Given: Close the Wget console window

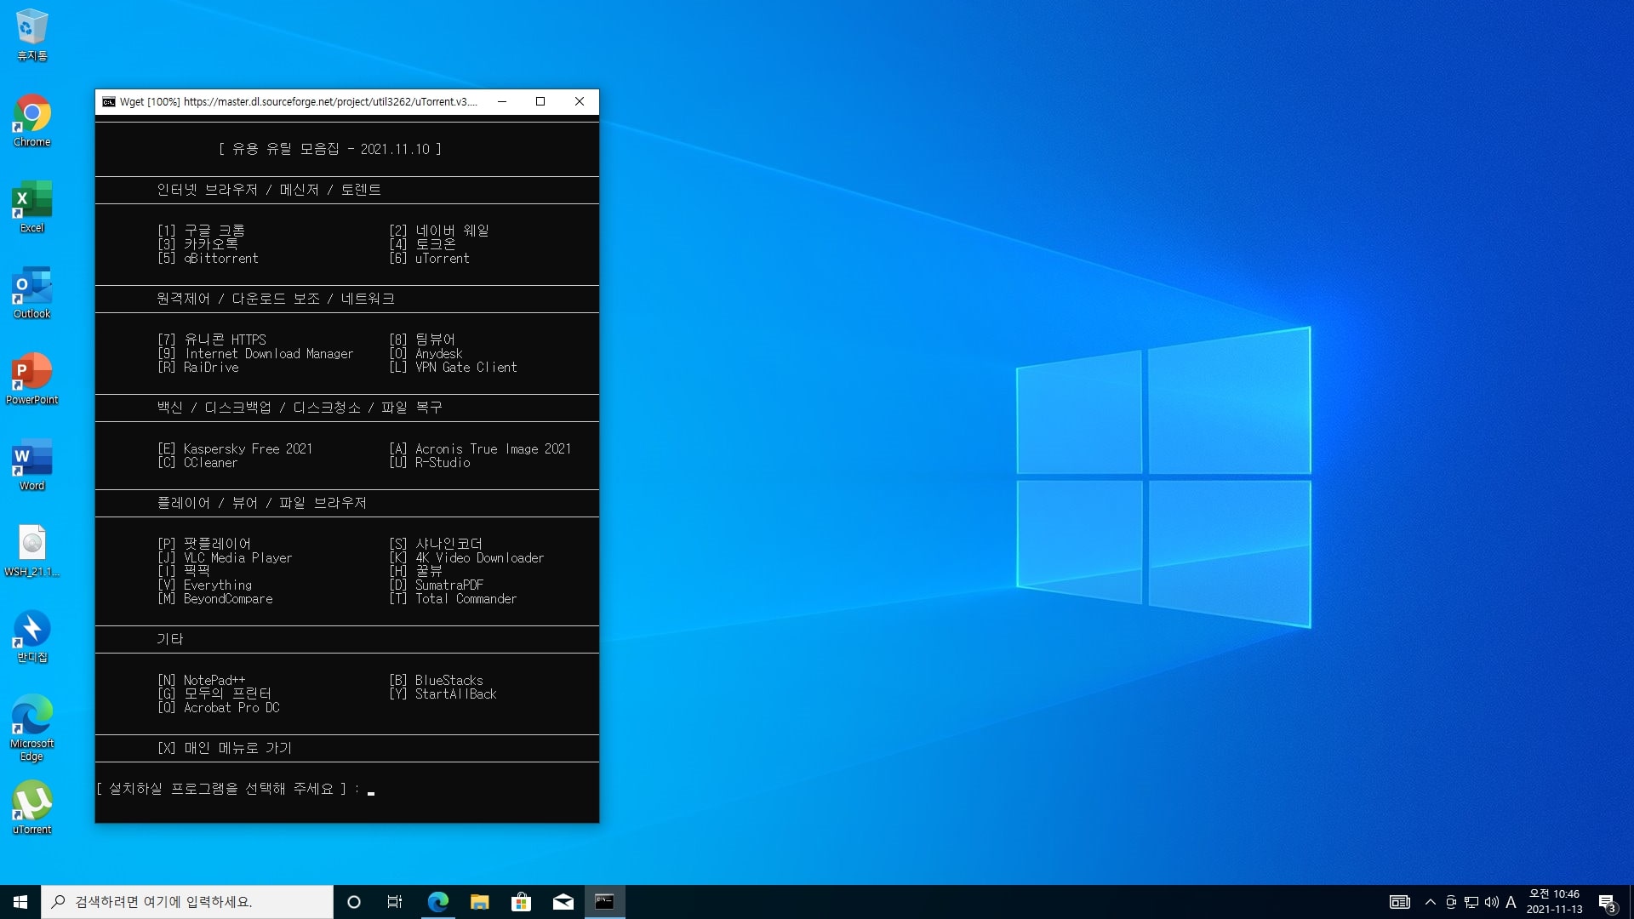Looking at the screenshot, I should pos(580,101).
